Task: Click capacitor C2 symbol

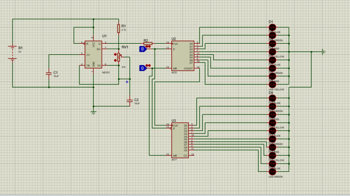Action: [129, 101]
